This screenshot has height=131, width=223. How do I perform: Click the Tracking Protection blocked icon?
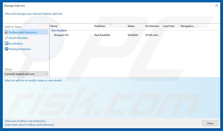pyautogui.click(x=6, y=49)
